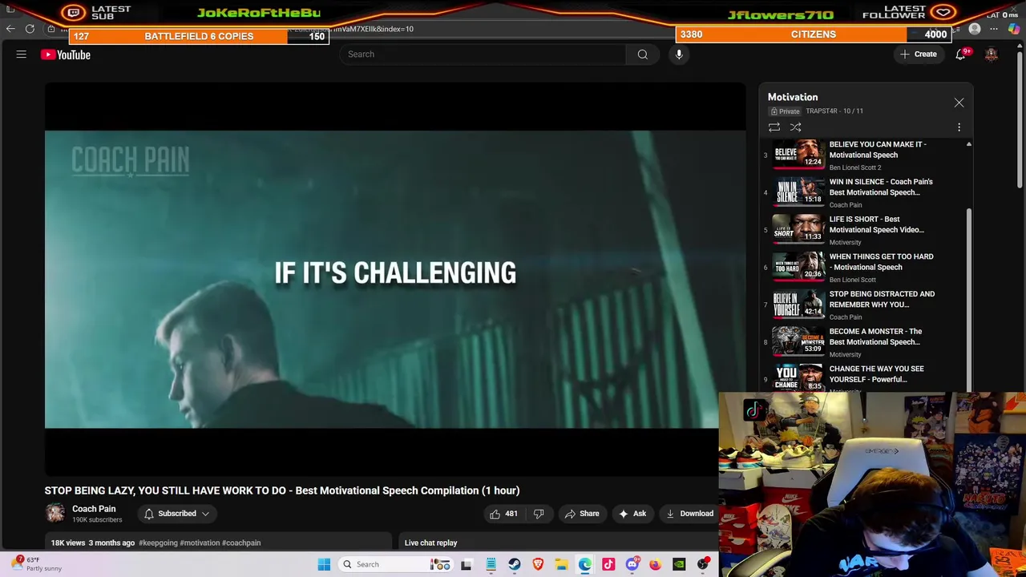This screenshot has width=1026, height=577.
Task: Start voice search with microphone icon
Action: coord(679,54)
